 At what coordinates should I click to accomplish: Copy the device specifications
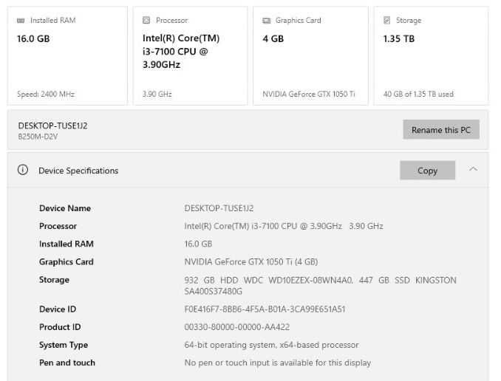pyautogui.click(x=427, y=171)
